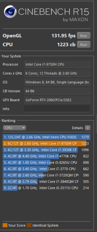Open the CPU ranking dropdown
This screenshot has width=97, height=232.
pyautogui.click(x=14, y=128)
